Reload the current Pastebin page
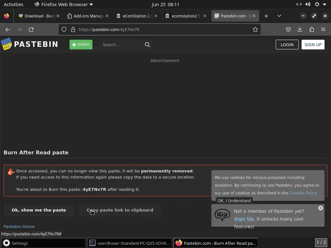 click(31, 29)
